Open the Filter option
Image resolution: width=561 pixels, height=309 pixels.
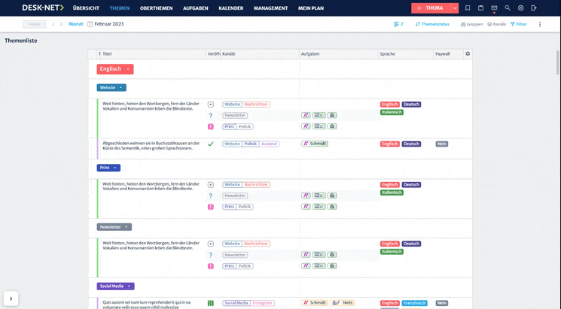(518, 24)
